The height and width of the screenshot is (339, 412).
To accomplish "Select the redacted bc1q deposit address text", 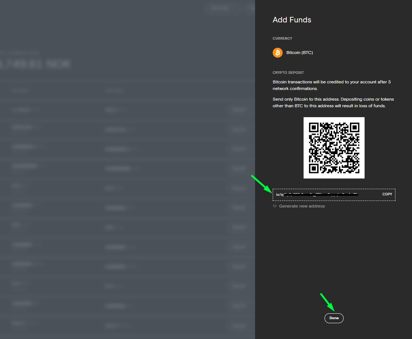I will coord(317,194).
